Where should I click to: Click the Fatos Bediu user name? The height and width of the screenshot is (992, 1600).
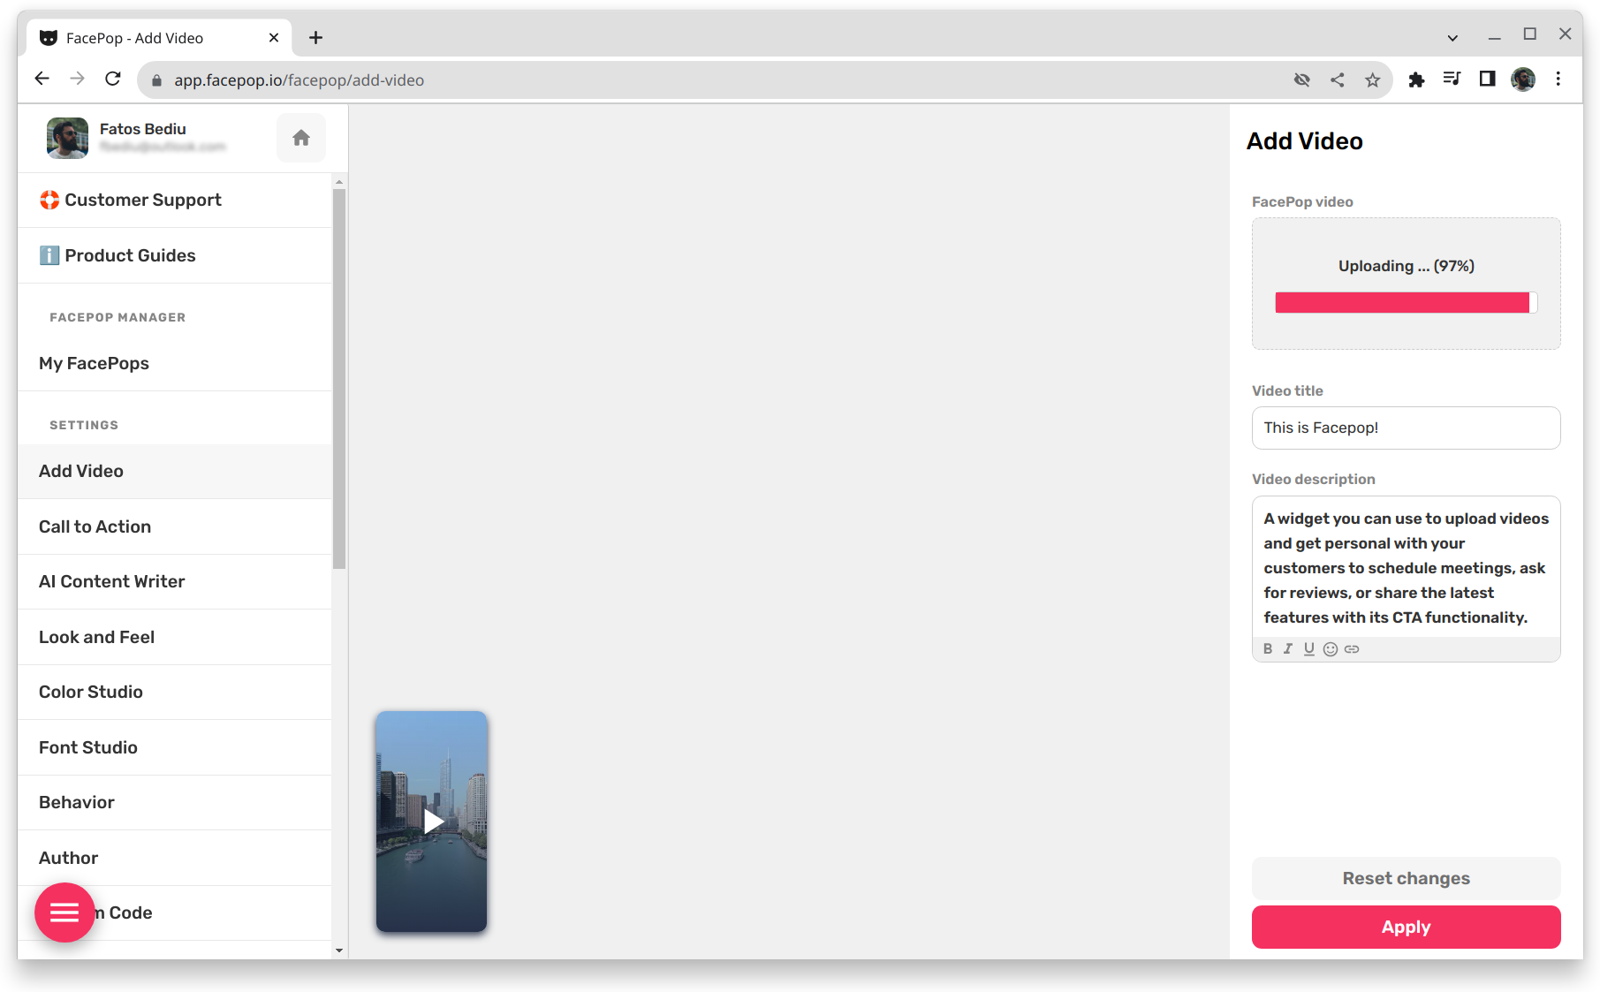click(143, 129)
